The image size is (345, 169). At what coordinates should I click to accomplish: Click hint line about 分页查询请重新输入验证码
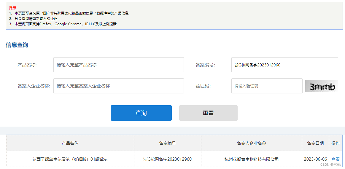tap(33, 19)
